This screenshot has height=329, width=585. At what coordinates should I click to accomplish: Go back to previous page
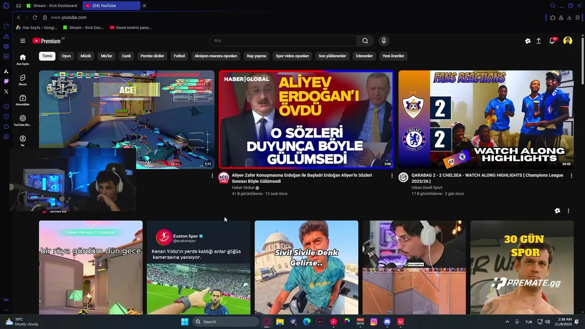click(18, 17)
